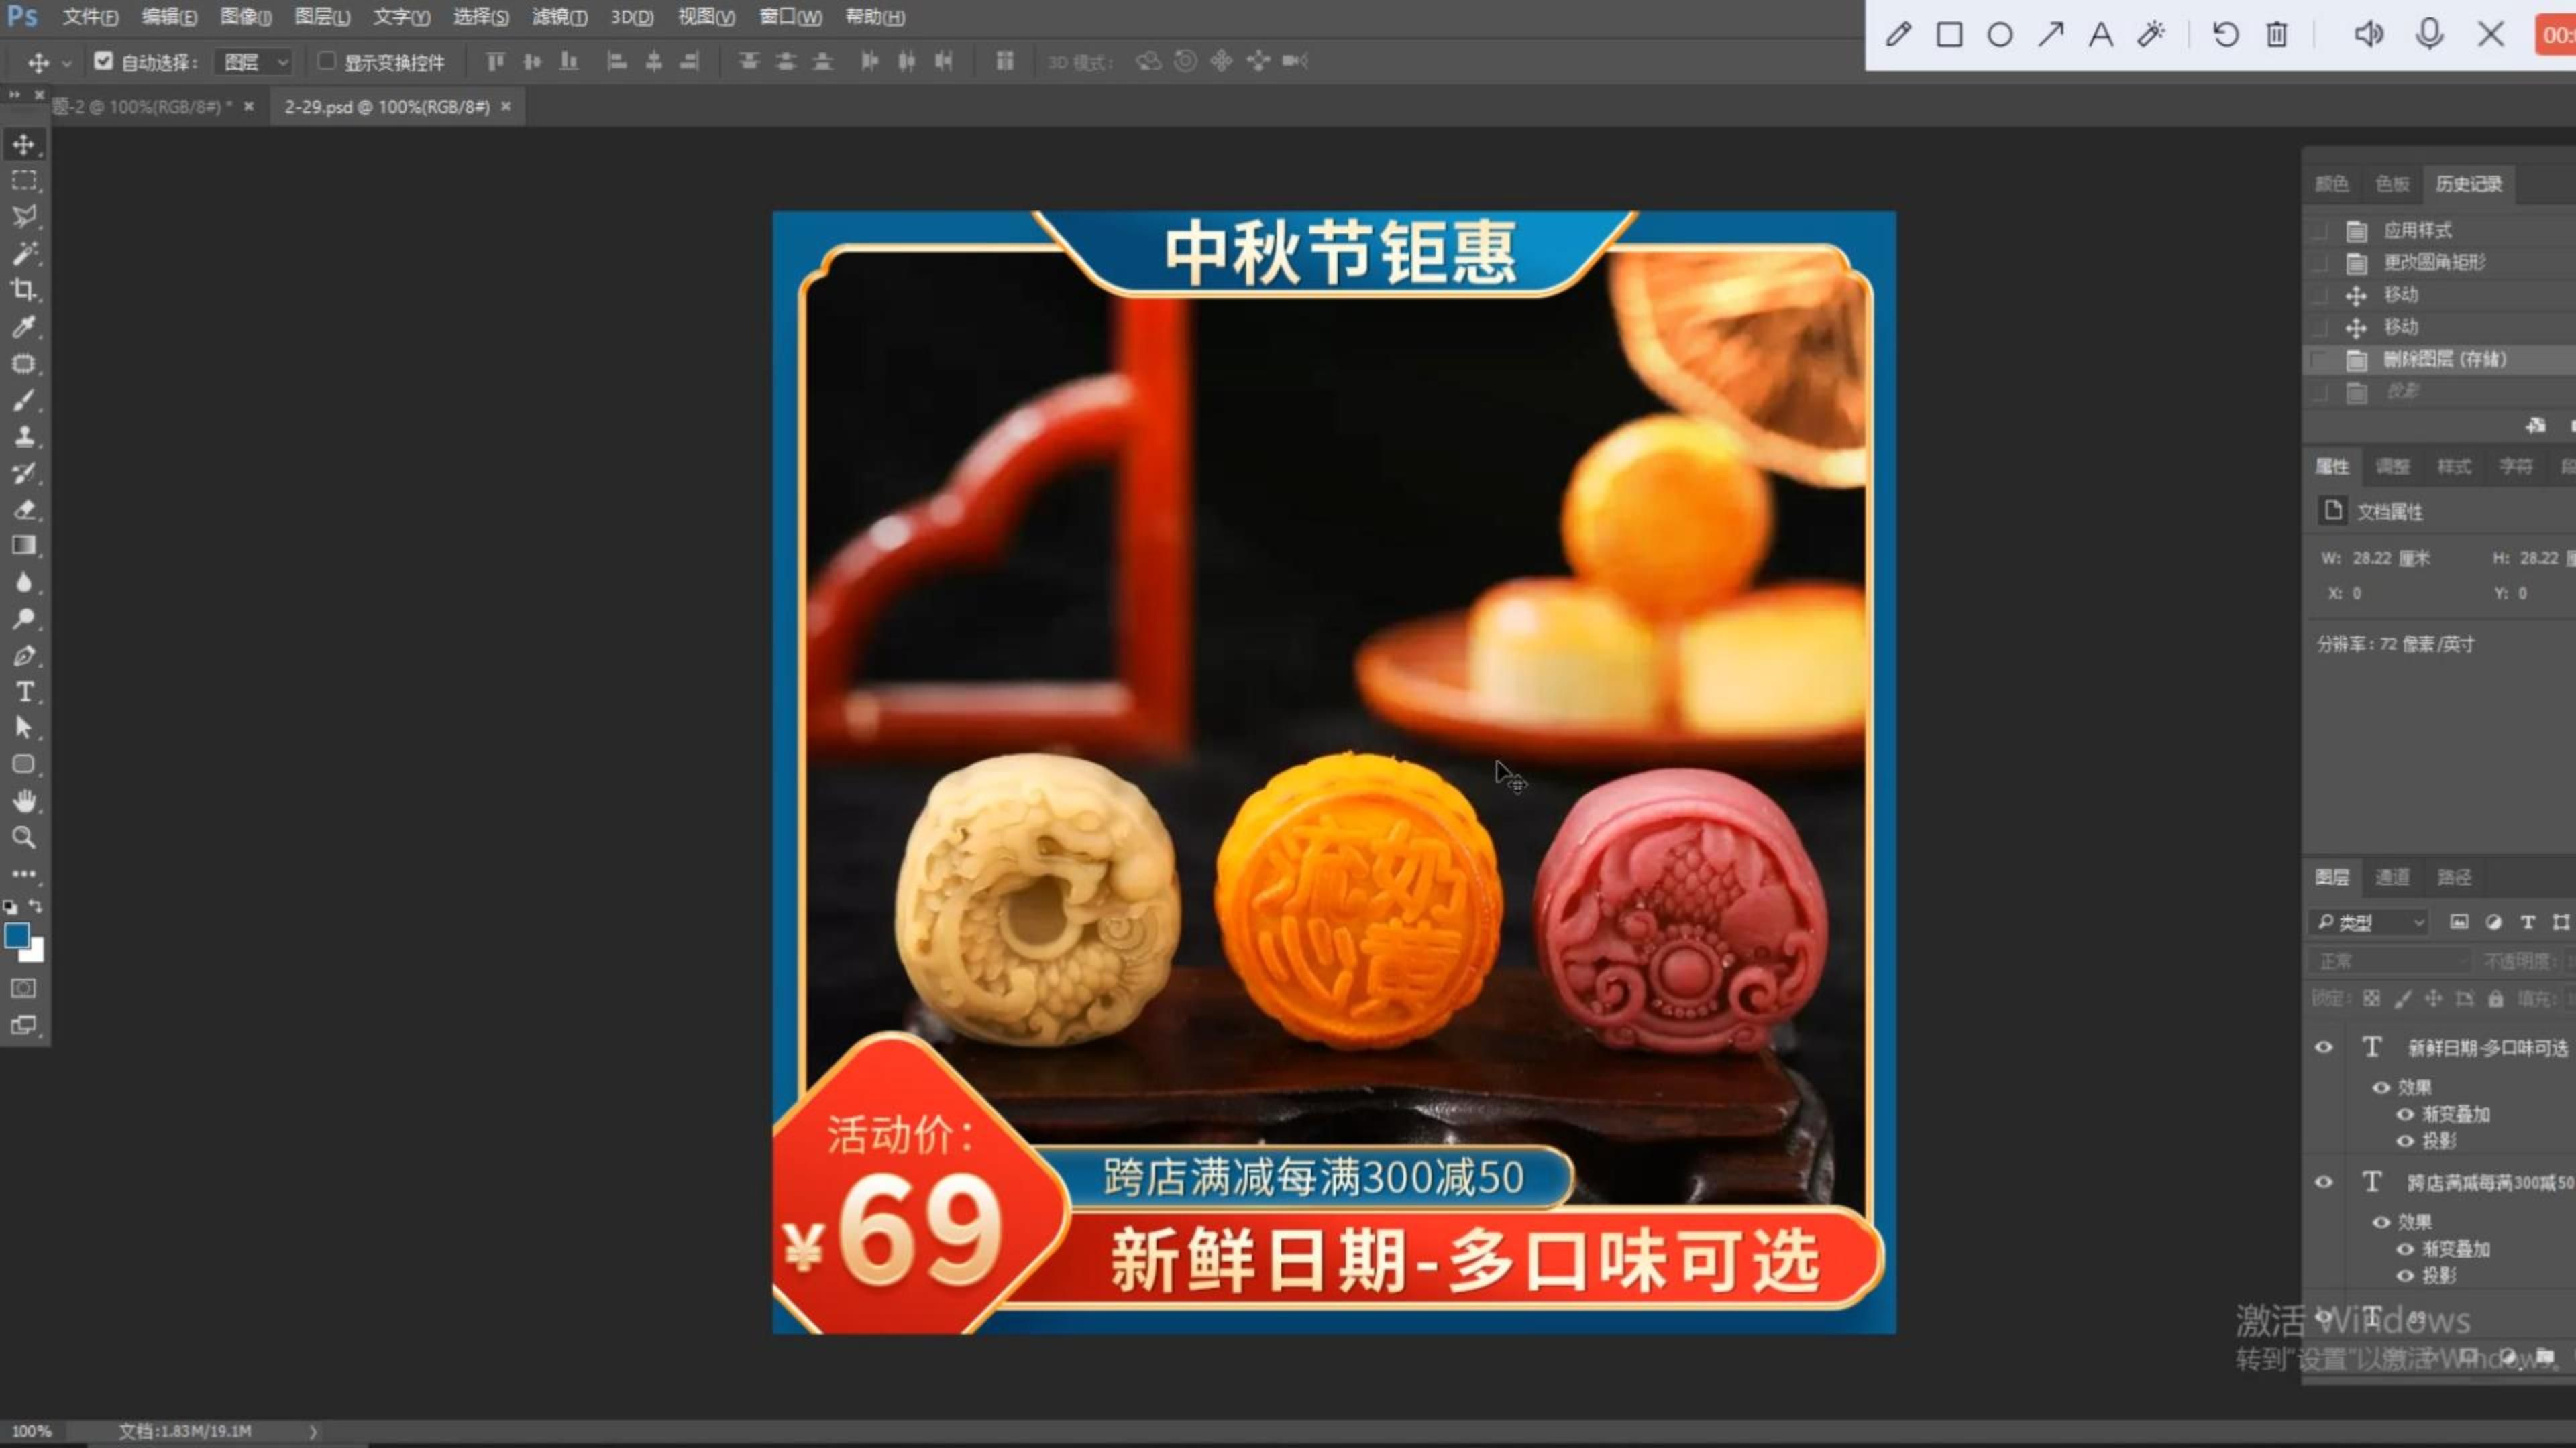2576x1448 pixels.
Task: Switch to the 2-29.psd document tab
Action: (387, 106)
